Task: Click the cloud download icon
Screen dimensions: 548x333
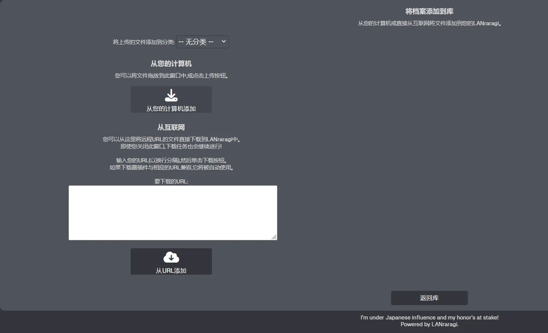Action: click(171, 257)
